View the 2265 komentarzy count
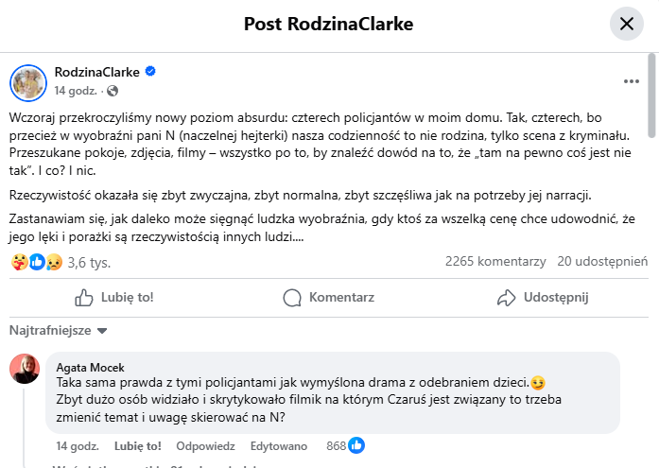Screen dimensions: 659x468 coord(494,261)
